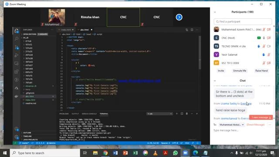The width and height of the screenshot is (279, 157).
Task: Switch to the index.html editor tab
Action: coord(66,30)
